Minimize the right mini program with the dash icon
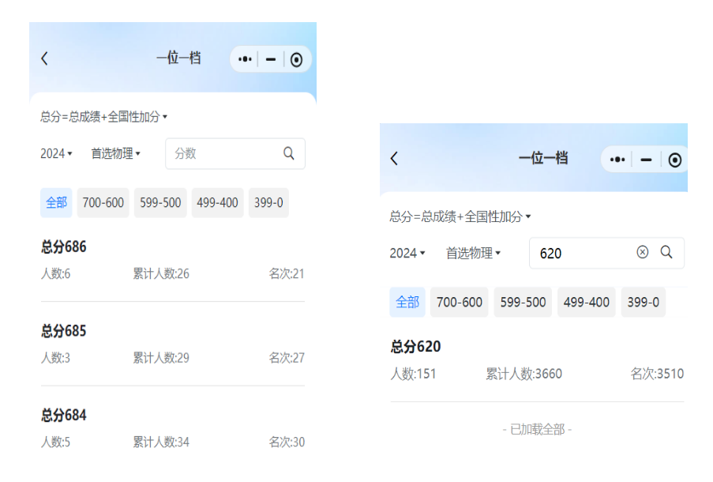713x482 pixels. 646,160
